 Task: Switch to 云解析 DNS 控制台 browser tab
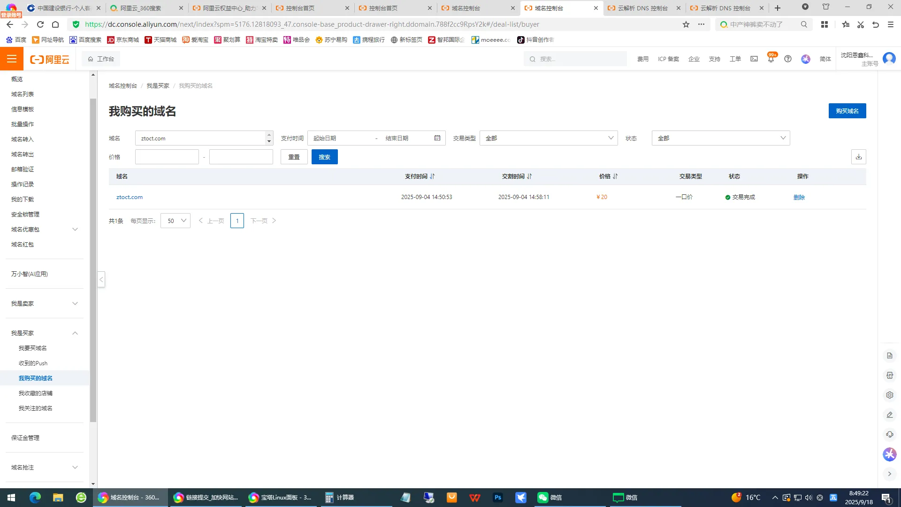coord(642,8)
